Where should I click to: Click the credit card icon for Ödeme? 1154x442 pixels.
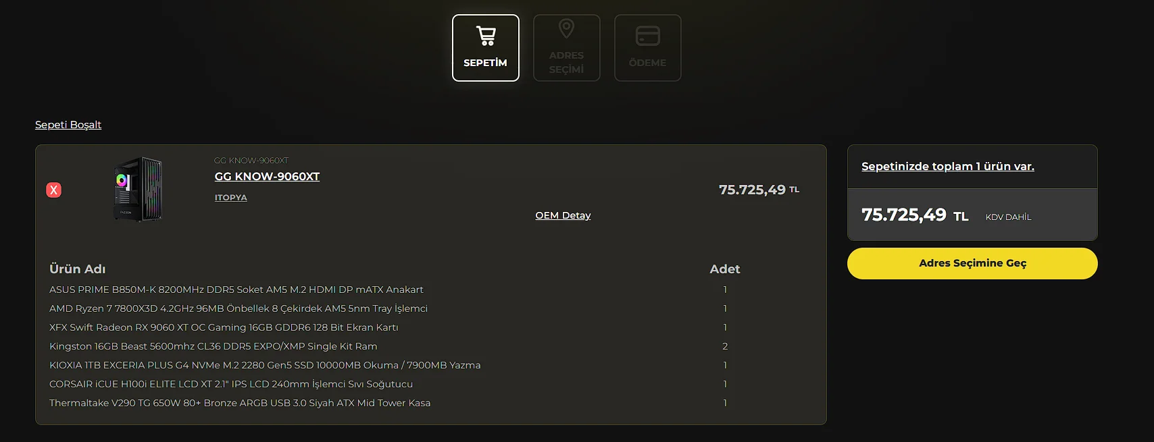click(647, 36)
